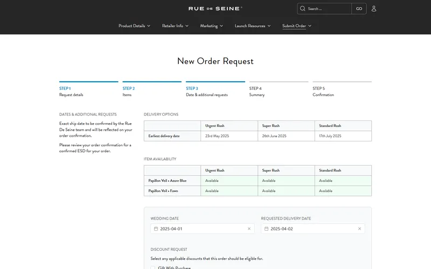Go to Step 5 Confirmation
This screenshot has width=431, height=269.
coord(342,90)
